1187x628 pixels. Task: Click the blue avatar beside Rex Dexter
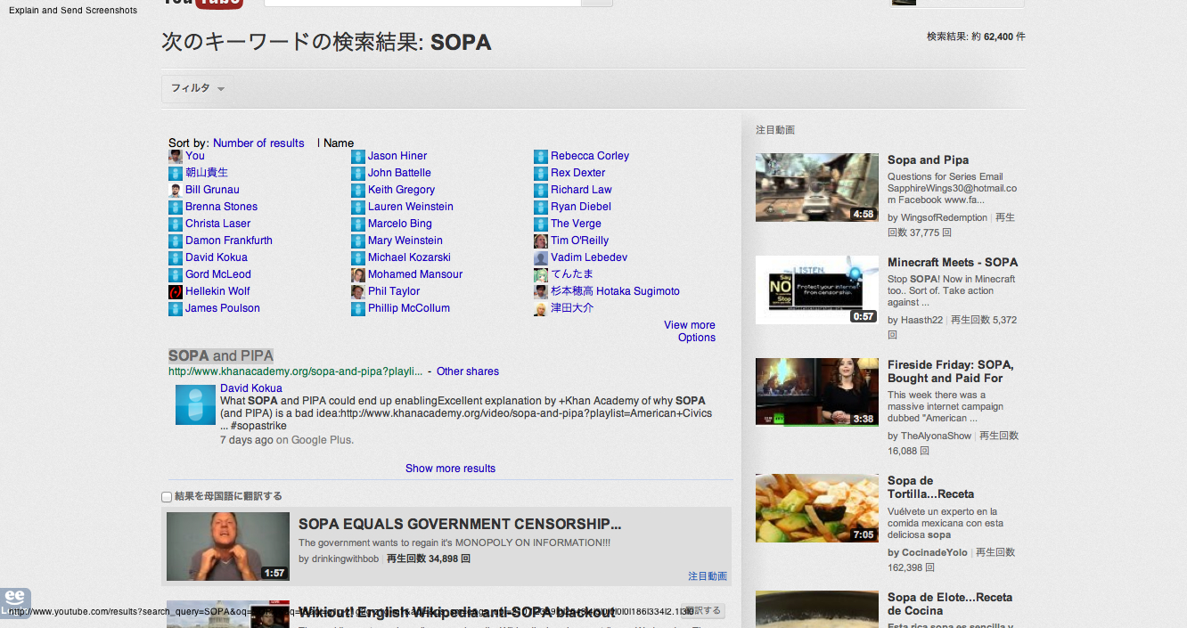tap(541, 173)
